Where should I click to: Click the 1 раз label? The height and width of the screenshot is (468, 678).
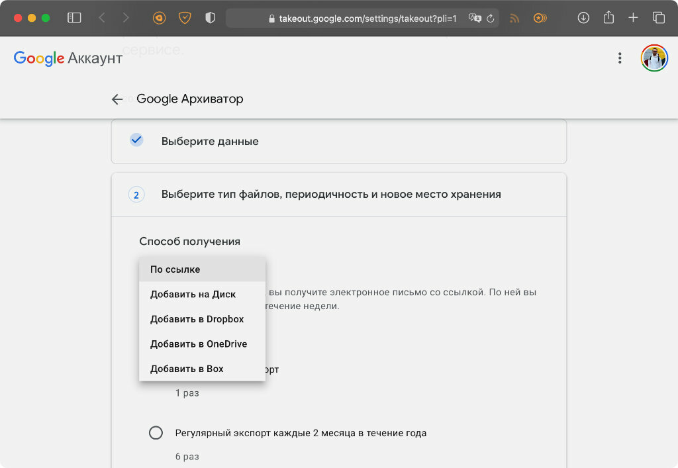click(187, 393)
